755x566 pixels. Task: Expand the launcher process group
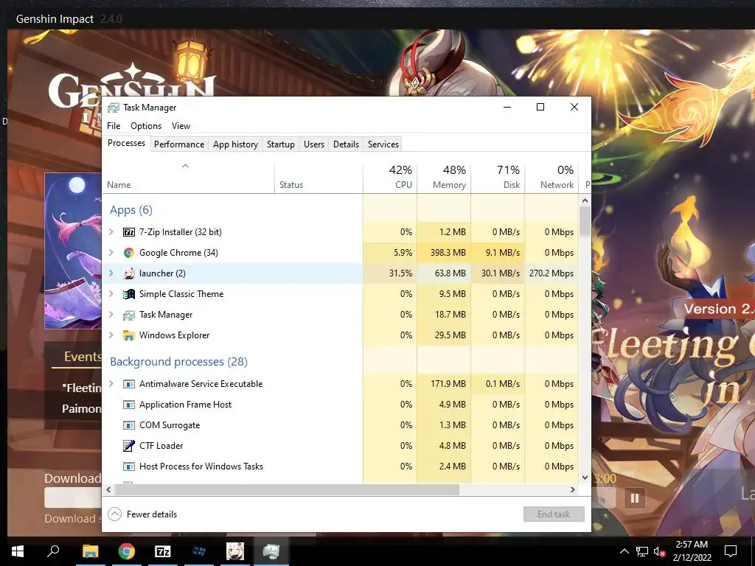tap(111, 273)
